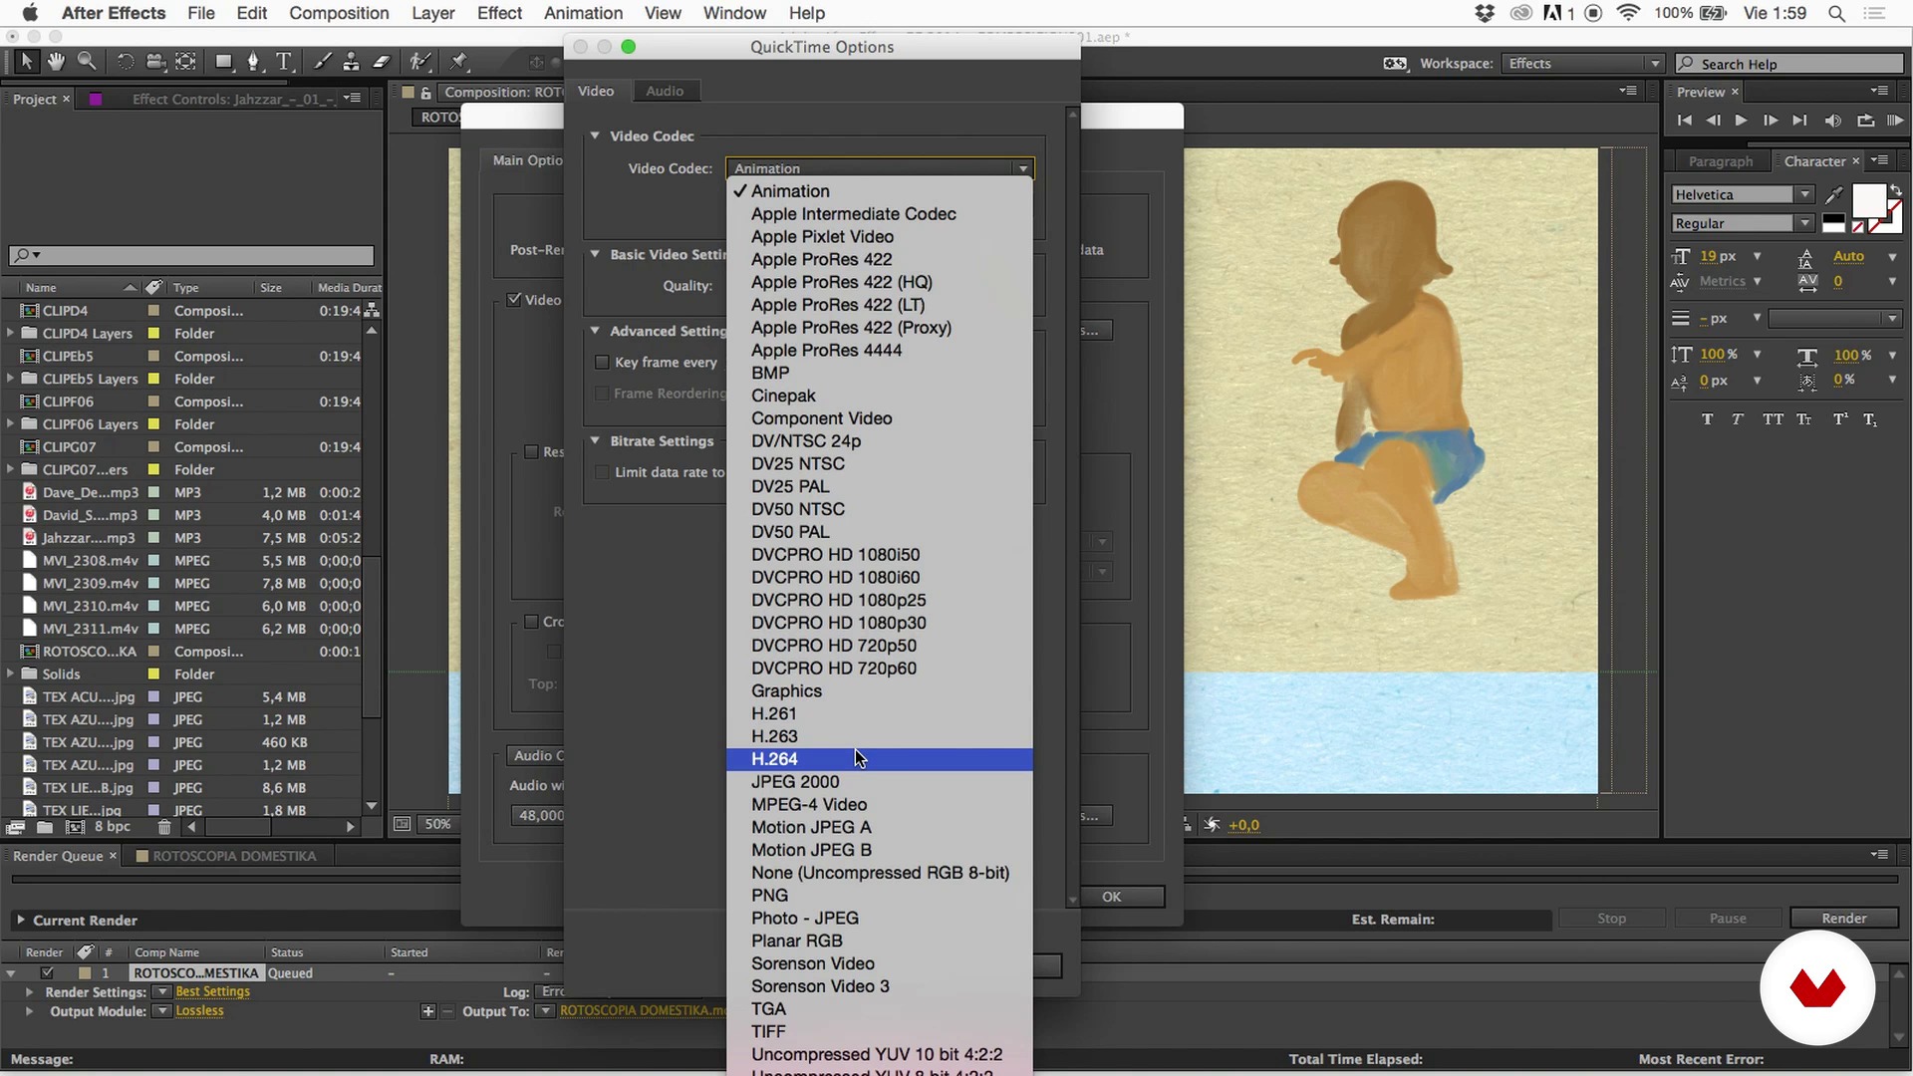Image resolution: width=1913 pixels, height=1076 pixels.
Task: Create new composition icon in Project panel
Action: [75, 827]
